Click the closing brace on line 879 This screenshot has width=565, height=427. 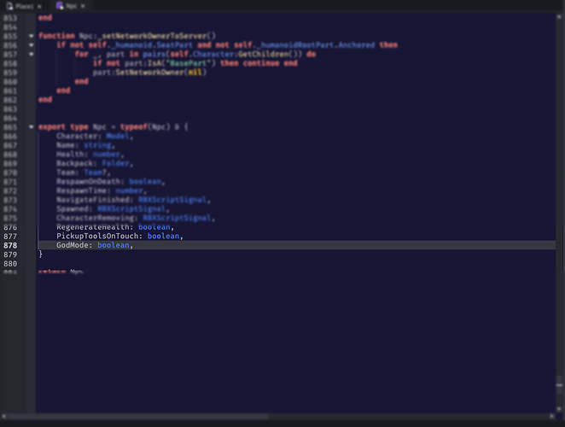[40, 254]
